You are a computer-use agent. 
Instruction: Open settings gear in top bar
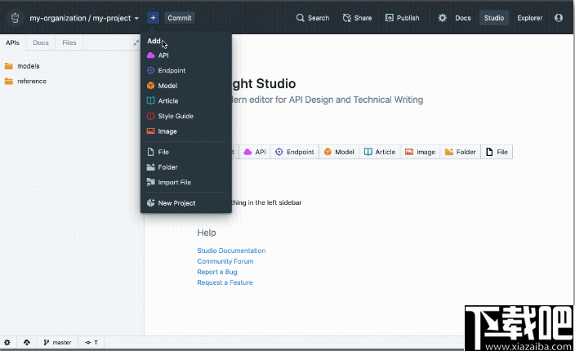(x=442, y=18)
